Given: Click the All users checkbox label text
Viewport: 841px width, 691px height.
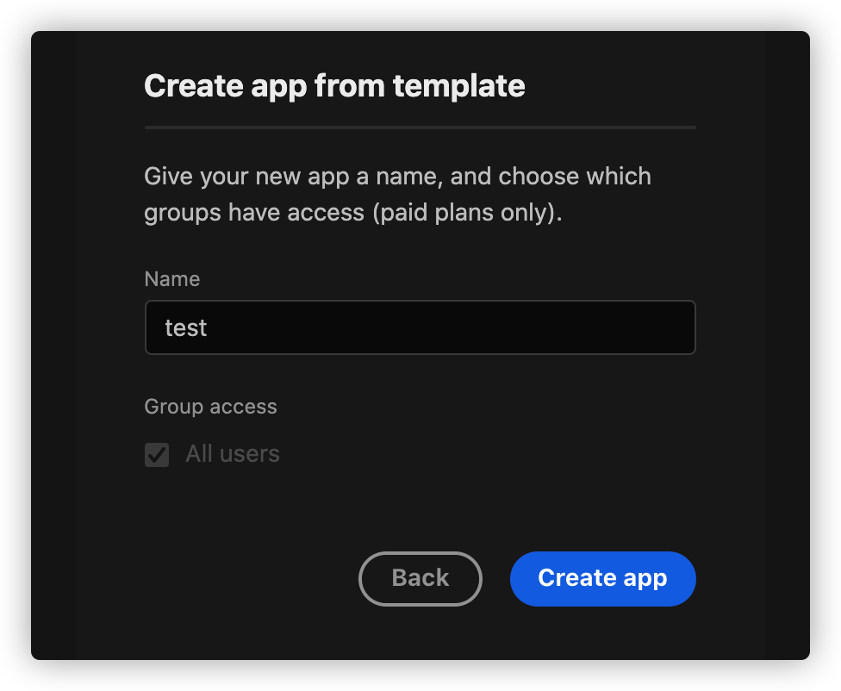Looking at the screenshot, I should [233, 454].
